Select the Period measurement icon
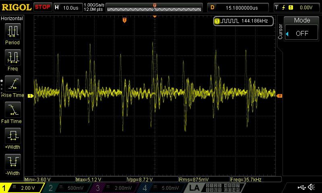 (13, 31)
